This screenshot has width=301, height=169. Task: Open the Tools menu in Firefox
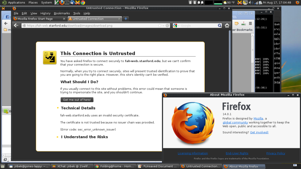tap(77, 13)
